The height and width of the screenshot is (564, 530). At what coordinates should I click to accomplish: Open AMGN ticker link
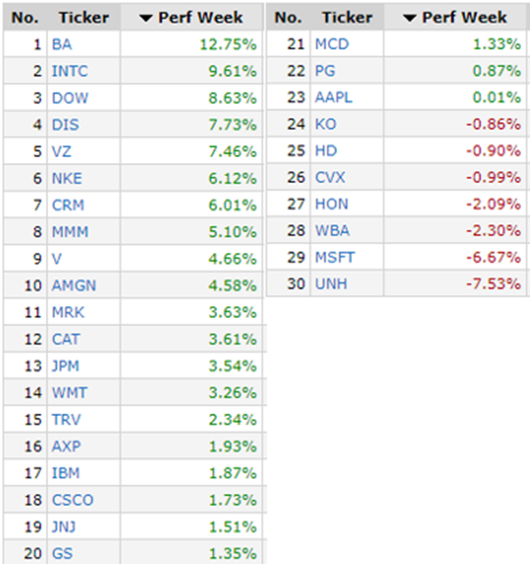tap(74, 285)
